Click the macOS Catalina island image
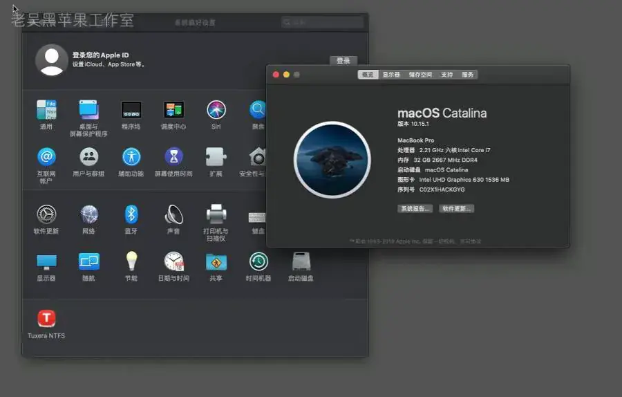 332,160
